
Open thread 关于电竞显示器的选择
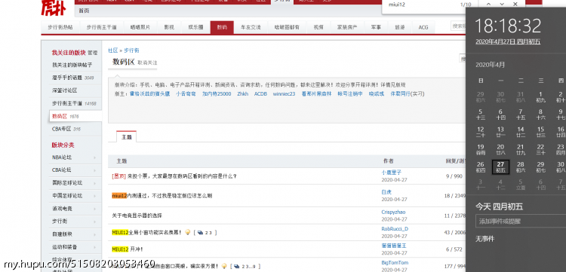click(x=137, y=215)
